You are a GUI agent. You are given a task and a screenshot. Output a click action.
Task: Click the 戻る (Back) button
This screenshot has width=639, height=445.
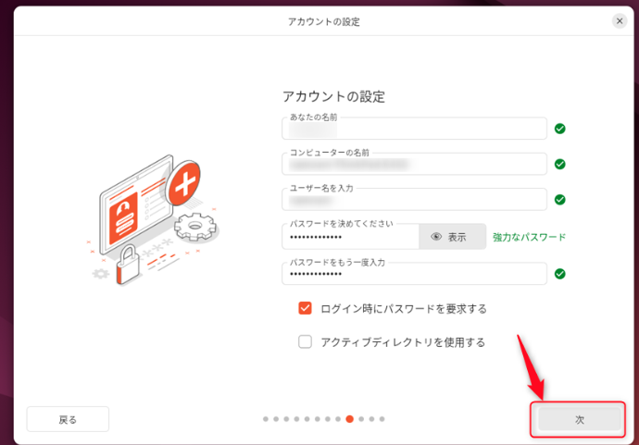tap(68, 419)
